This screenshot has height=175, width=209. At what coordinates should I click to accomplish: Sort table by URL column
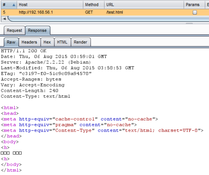144,5
